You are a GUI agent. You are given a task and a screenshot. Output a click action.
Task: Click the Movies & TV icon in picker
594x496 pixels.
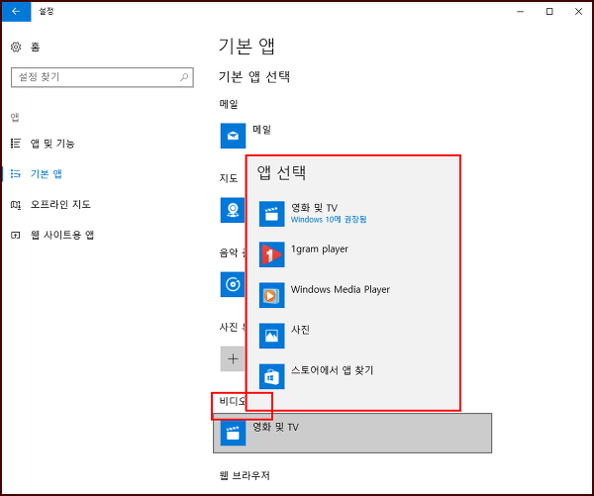pos(272,214)
